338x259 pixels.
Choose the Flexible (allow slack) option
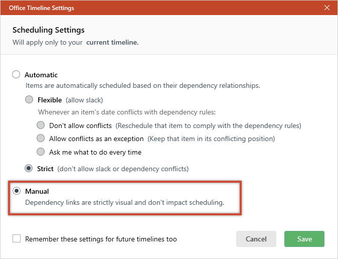click(x=29, y=100)
